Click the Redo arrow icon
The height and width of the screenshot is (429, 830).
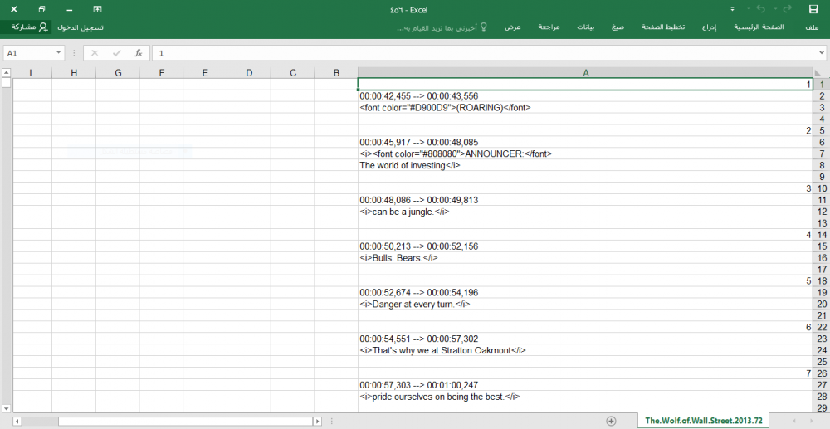(x=787, y=9)
